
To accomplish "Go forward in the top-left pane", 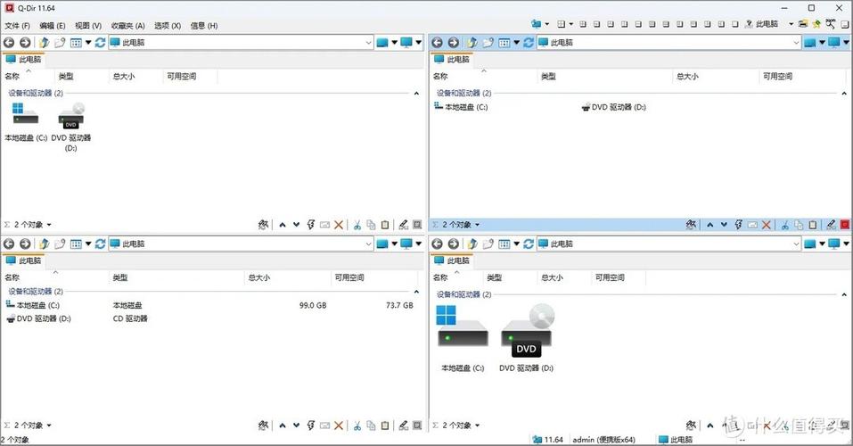I will click(x=25, y=43).
